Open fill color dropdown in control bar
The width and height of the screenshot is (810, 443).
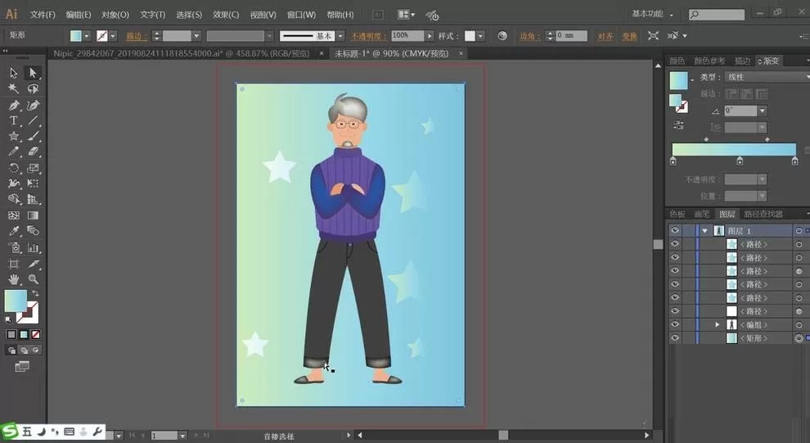coord(87,36)
